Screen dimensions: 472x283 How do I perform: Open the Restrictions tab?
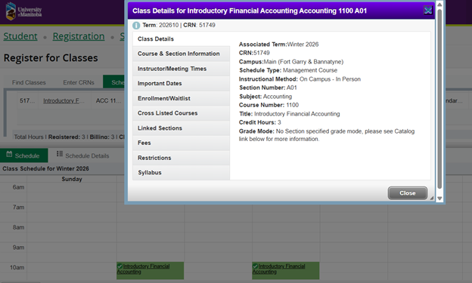coord(182,158)
